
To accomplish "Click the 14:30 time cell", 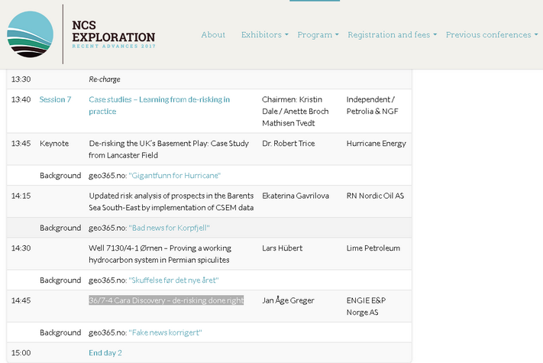I will click(x=21, y=248).
